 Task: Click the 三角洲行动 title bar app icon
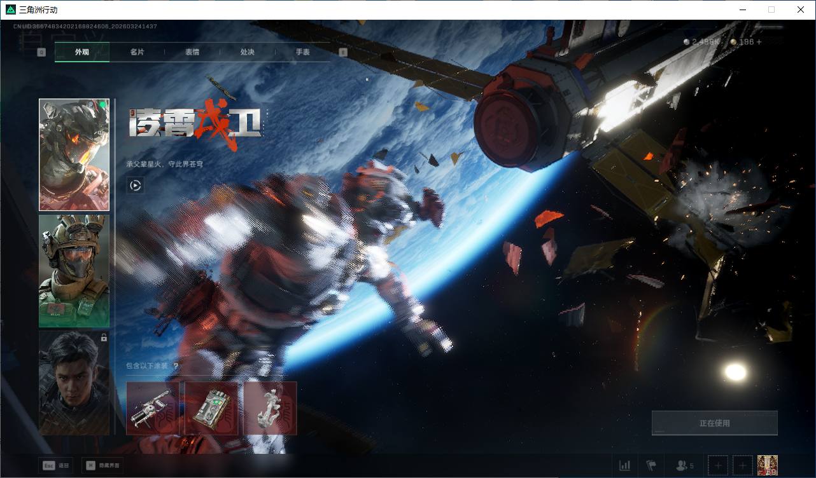(10, 10)
